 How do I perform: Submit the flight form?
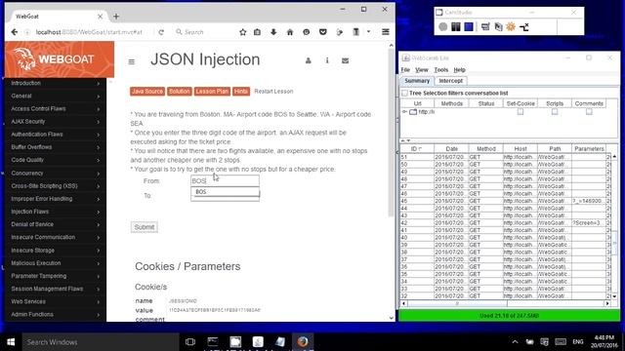(x=144, y=227)
